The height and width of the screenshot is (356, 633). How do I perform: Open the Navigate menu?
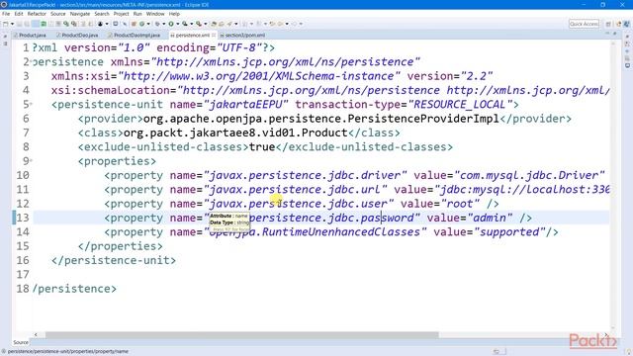[80, 14]
